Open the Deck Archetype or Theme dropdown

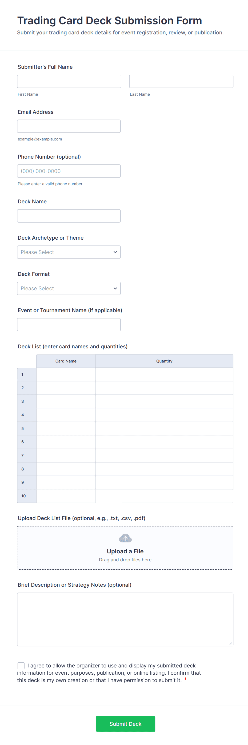click(x=69, y=252)
